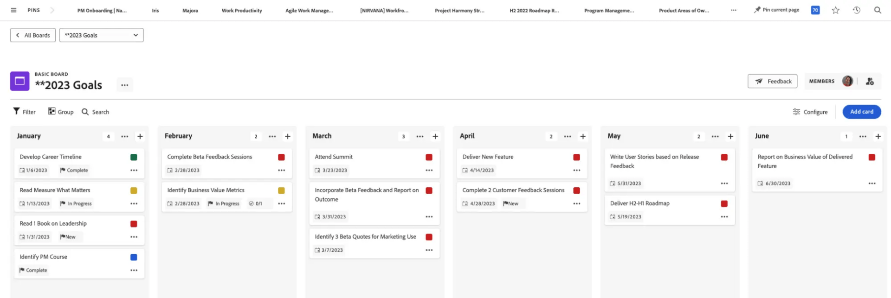Open the Deliver New Feature card
Image resolution: width=891 pixels, height=298 pixels.
coord(488,157)
